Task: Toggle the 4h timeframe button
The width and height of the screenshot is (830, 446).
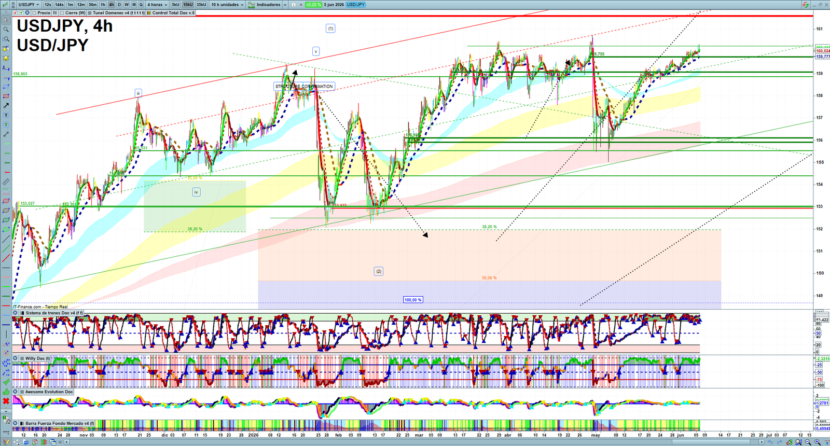Action: [x=111, y=5]
